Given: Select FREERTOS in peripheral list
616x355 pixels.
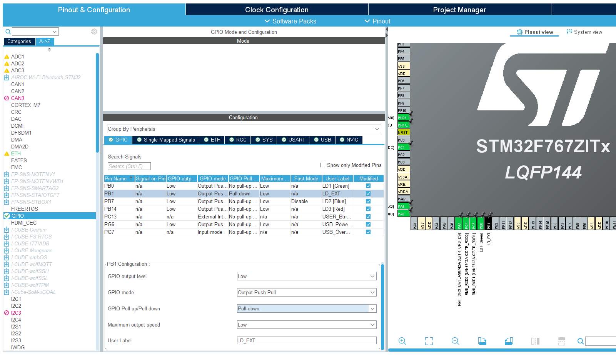Looking at the screenshot, I should 25,209.
